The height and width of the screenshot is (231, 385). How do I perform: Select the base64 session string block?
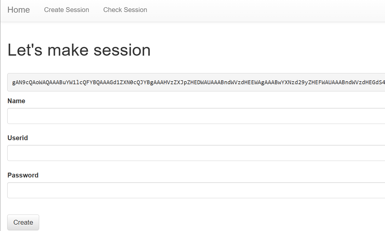point(196,82)
